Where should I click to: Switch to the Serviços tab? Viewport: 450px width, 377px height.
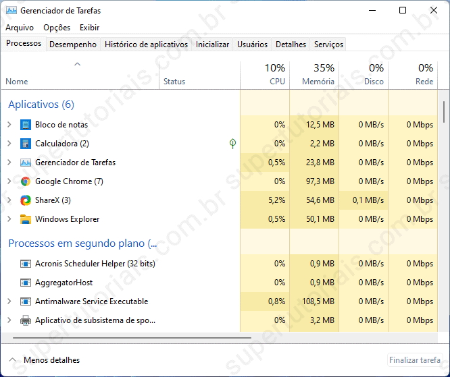[x=328, y=45]
